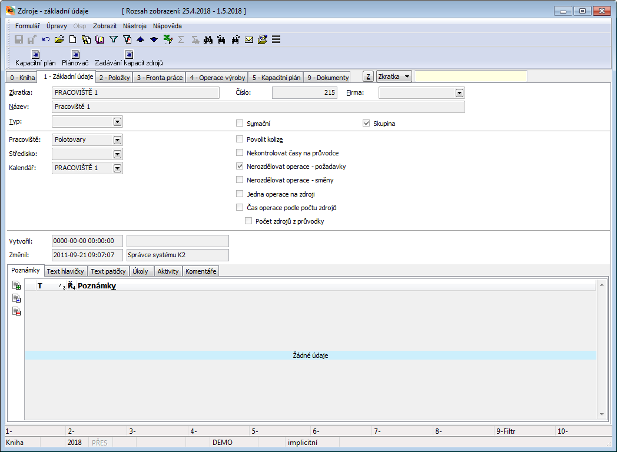Image resolution: width=617 pixels, height=452 pixels.
Task: Open the Kalendář dropdown list
Action: point(117,168)
